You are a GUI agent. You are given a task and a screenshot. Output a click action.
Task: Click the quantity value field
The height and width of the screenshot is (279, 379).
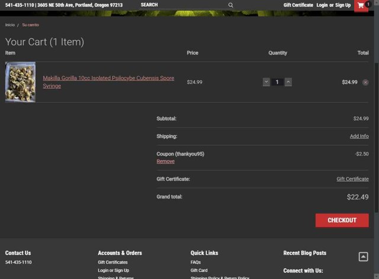pyautogui.click(x=277, y=82)
